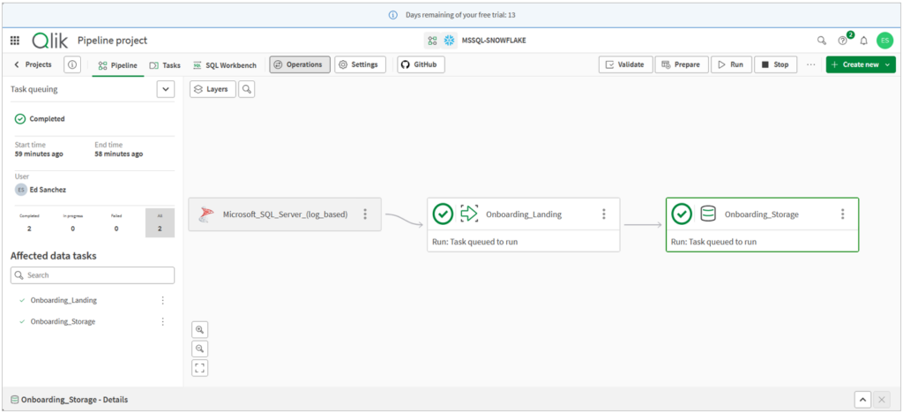
Task: Select the Onboarding_Storage pipeline node
Action: (x=762, y=225)
